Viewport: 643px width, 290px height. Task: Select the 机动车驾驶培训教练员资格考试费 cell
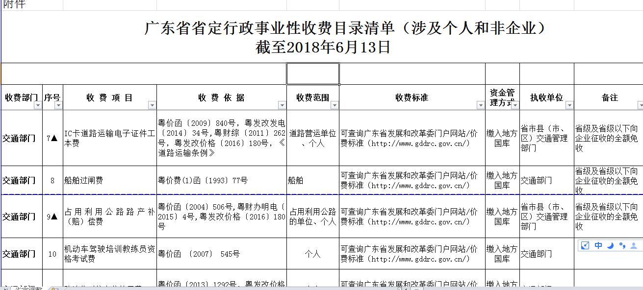tap(110, 254)
